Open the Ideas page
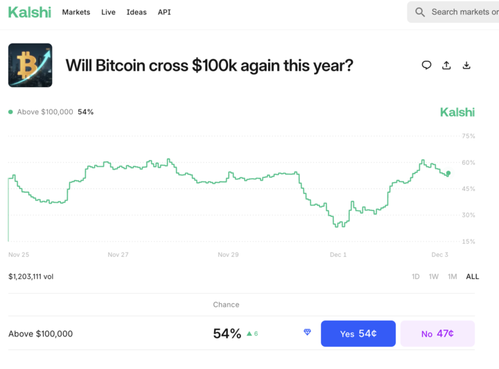 coord(137,12)
